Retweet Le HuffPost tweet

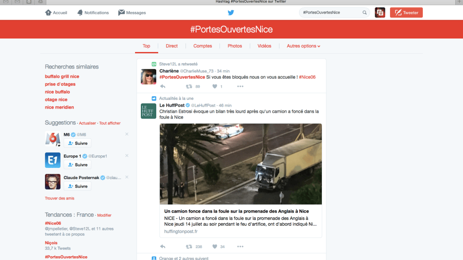coord(189,247)
